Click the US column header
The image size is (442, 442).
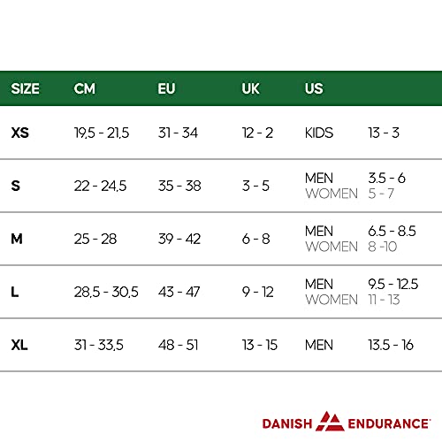[x=314, y=88]
